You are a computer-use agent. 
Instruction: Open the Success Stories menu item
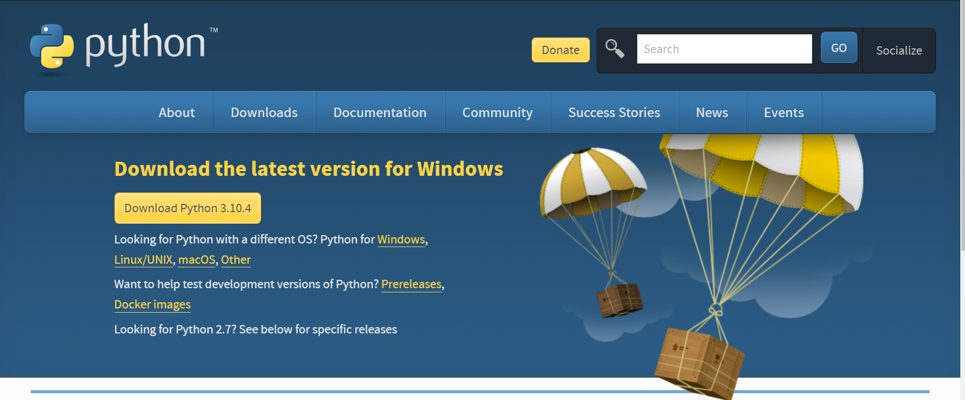click(614, 112)
